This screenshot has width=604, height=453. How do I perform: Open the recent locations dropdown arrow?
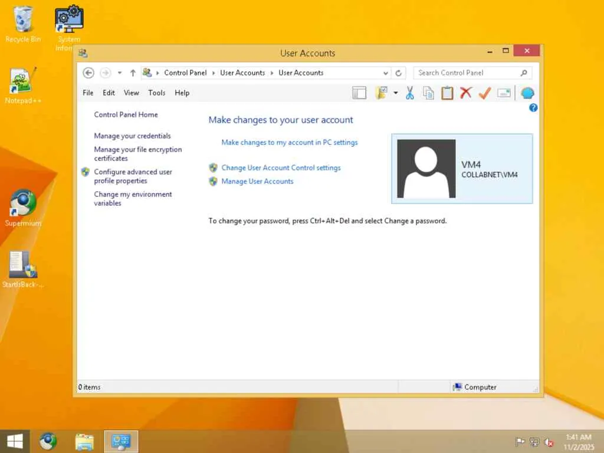click(120, 73)
